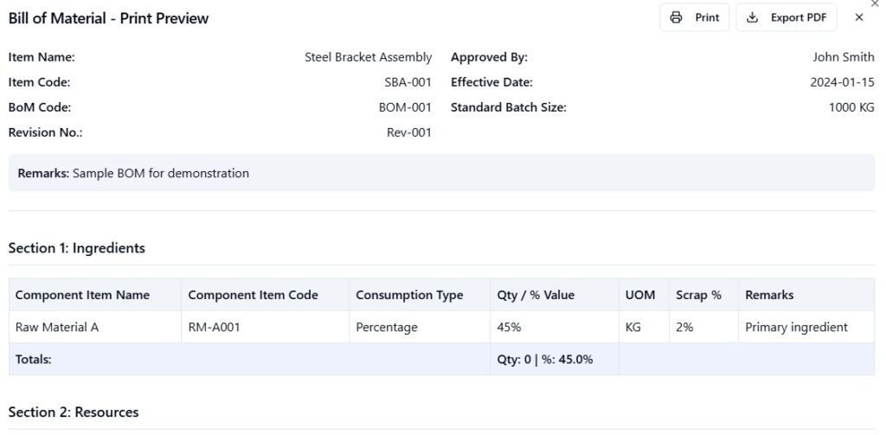Screen dimensions: 886x435
Task: Click the Steel Bracket Assembly item name
Action: (x=368, y=57)
